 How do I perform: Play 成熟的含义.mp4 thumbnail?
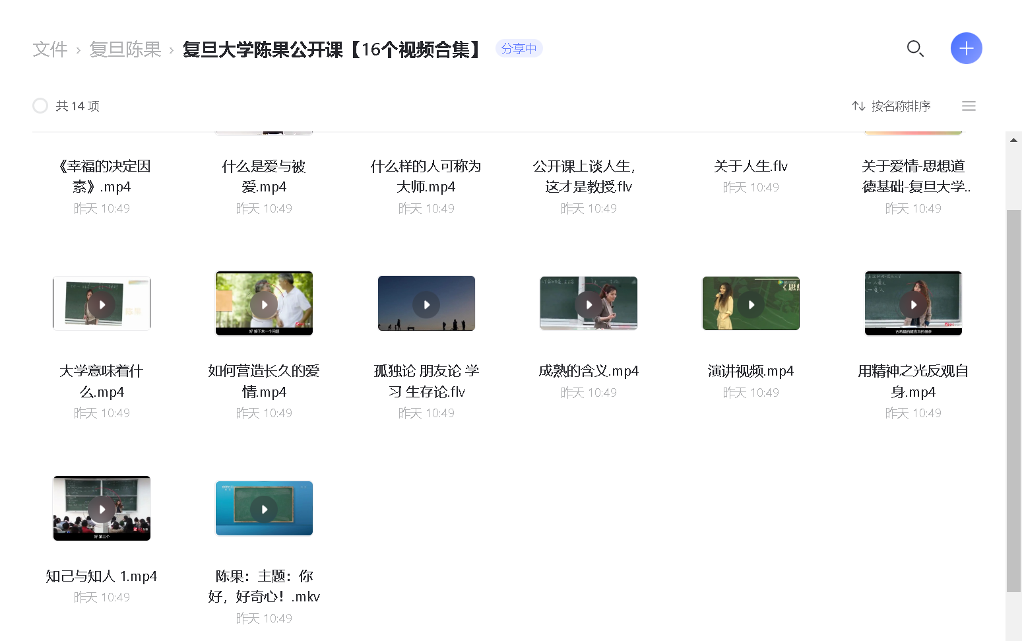589,304
